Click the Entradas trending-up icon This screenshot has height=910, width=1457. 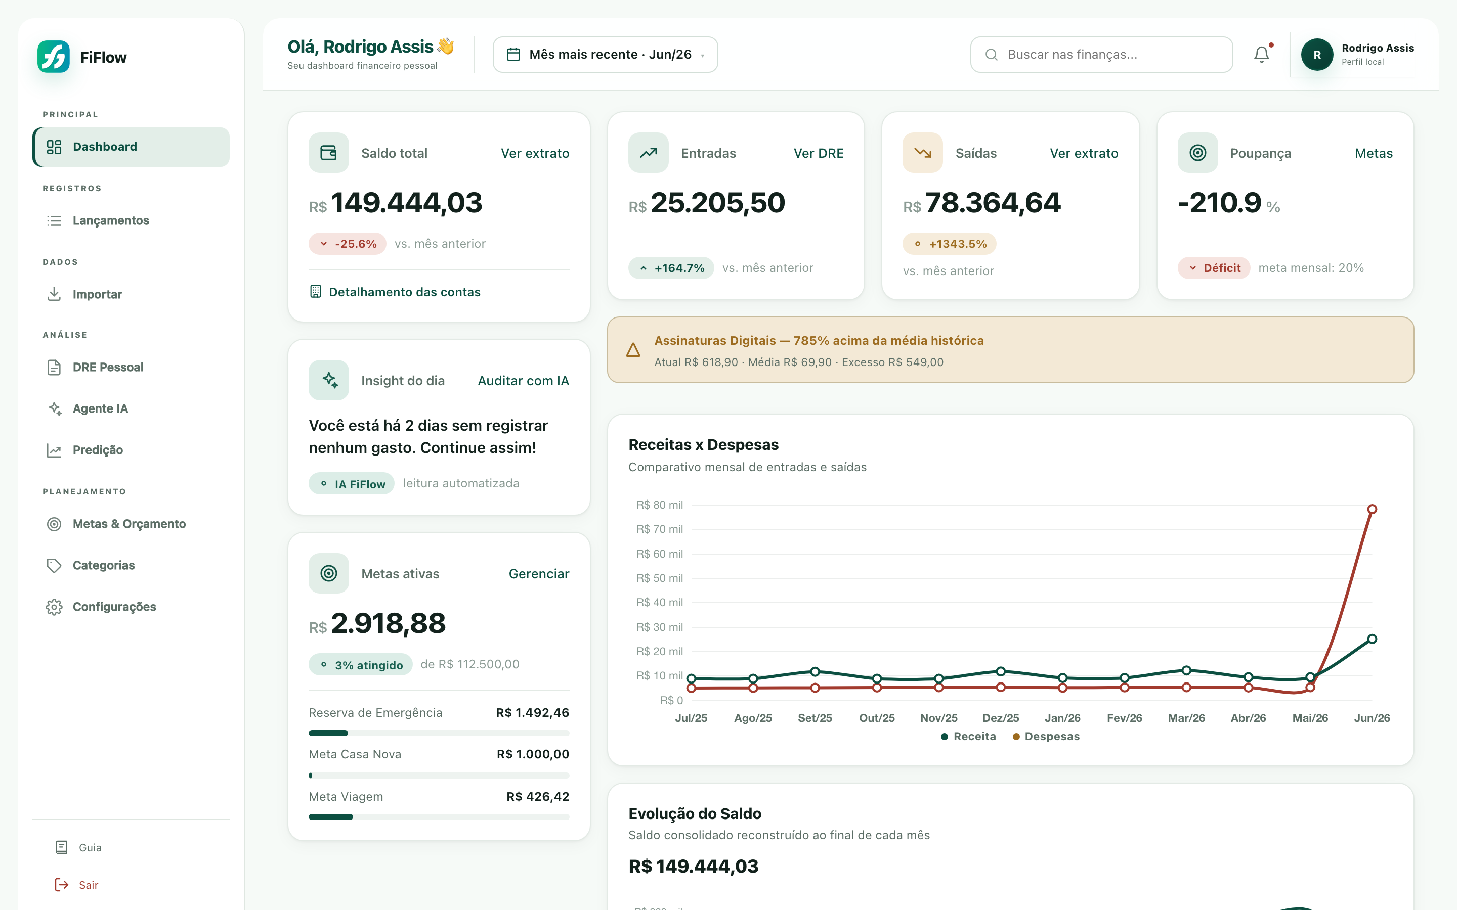click(649, 153)
